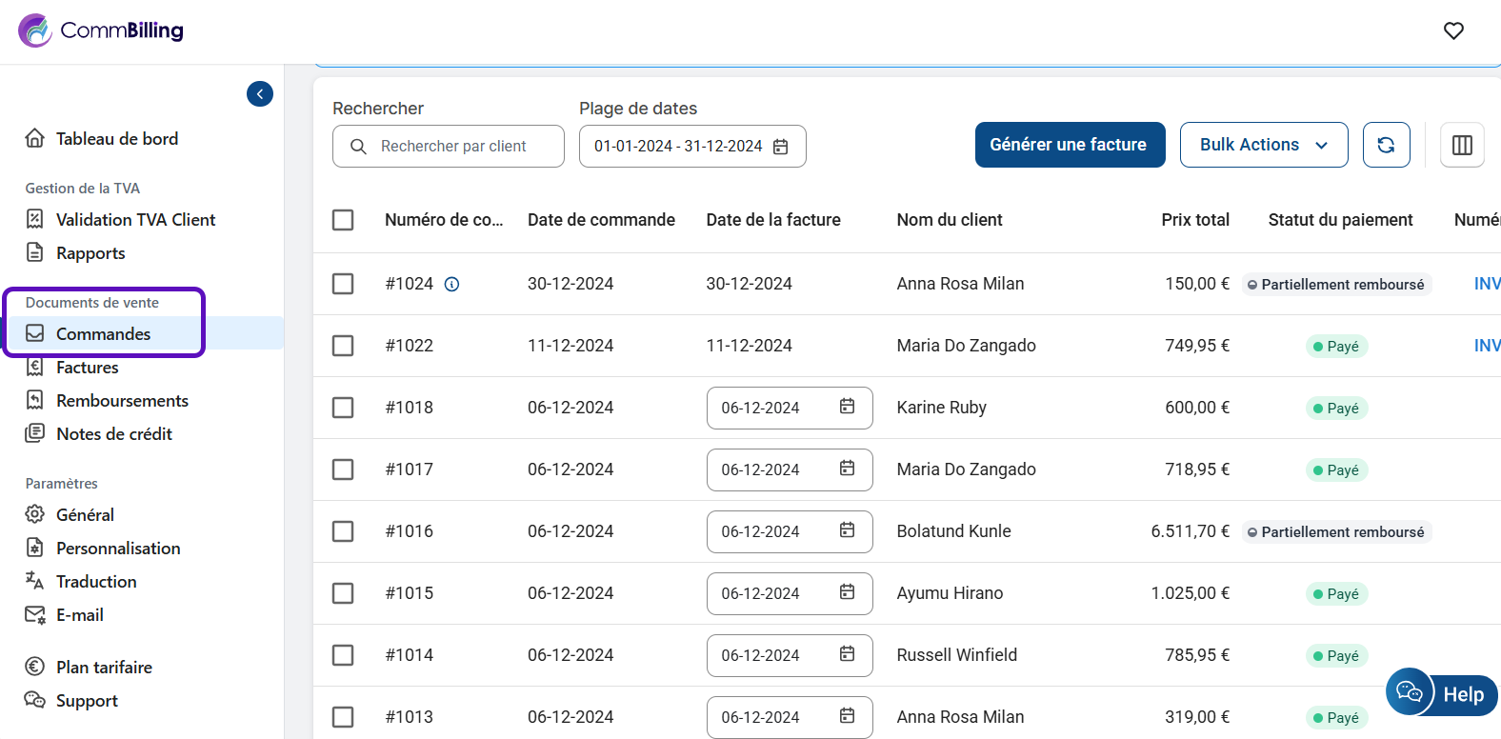1501x739 pixels.
Task: Click calendar icon in date range field
Action: tap(781, 147)
